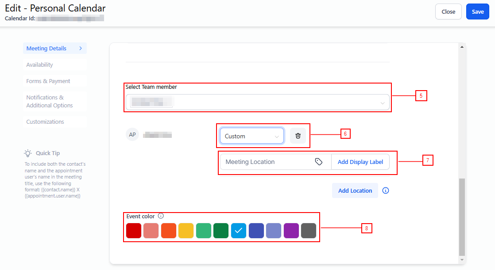Click the vertical scrollbar thumb
Viewport: 495px width, 270px height.
coord(462,217)
